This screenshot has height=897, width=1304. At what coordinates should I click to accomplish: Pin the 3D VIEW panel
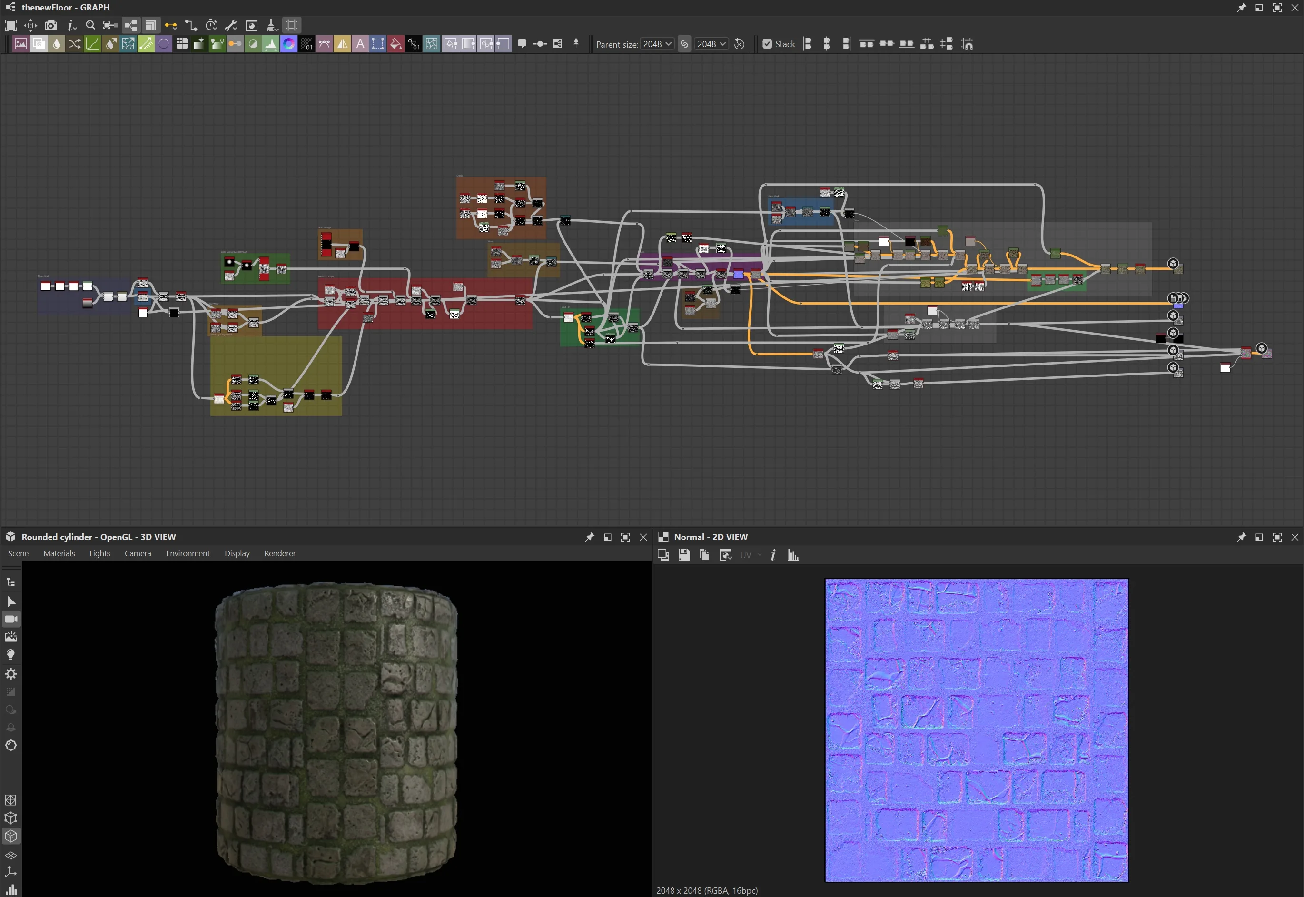(590, 537)
